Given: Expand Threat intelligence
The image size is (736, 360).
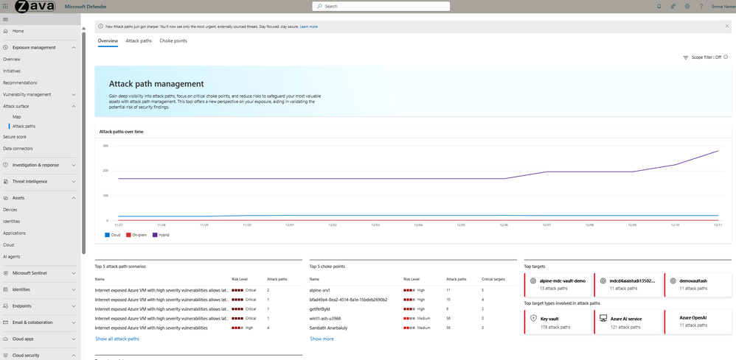Looking at the screenshot, I should (x=74, y=181).
